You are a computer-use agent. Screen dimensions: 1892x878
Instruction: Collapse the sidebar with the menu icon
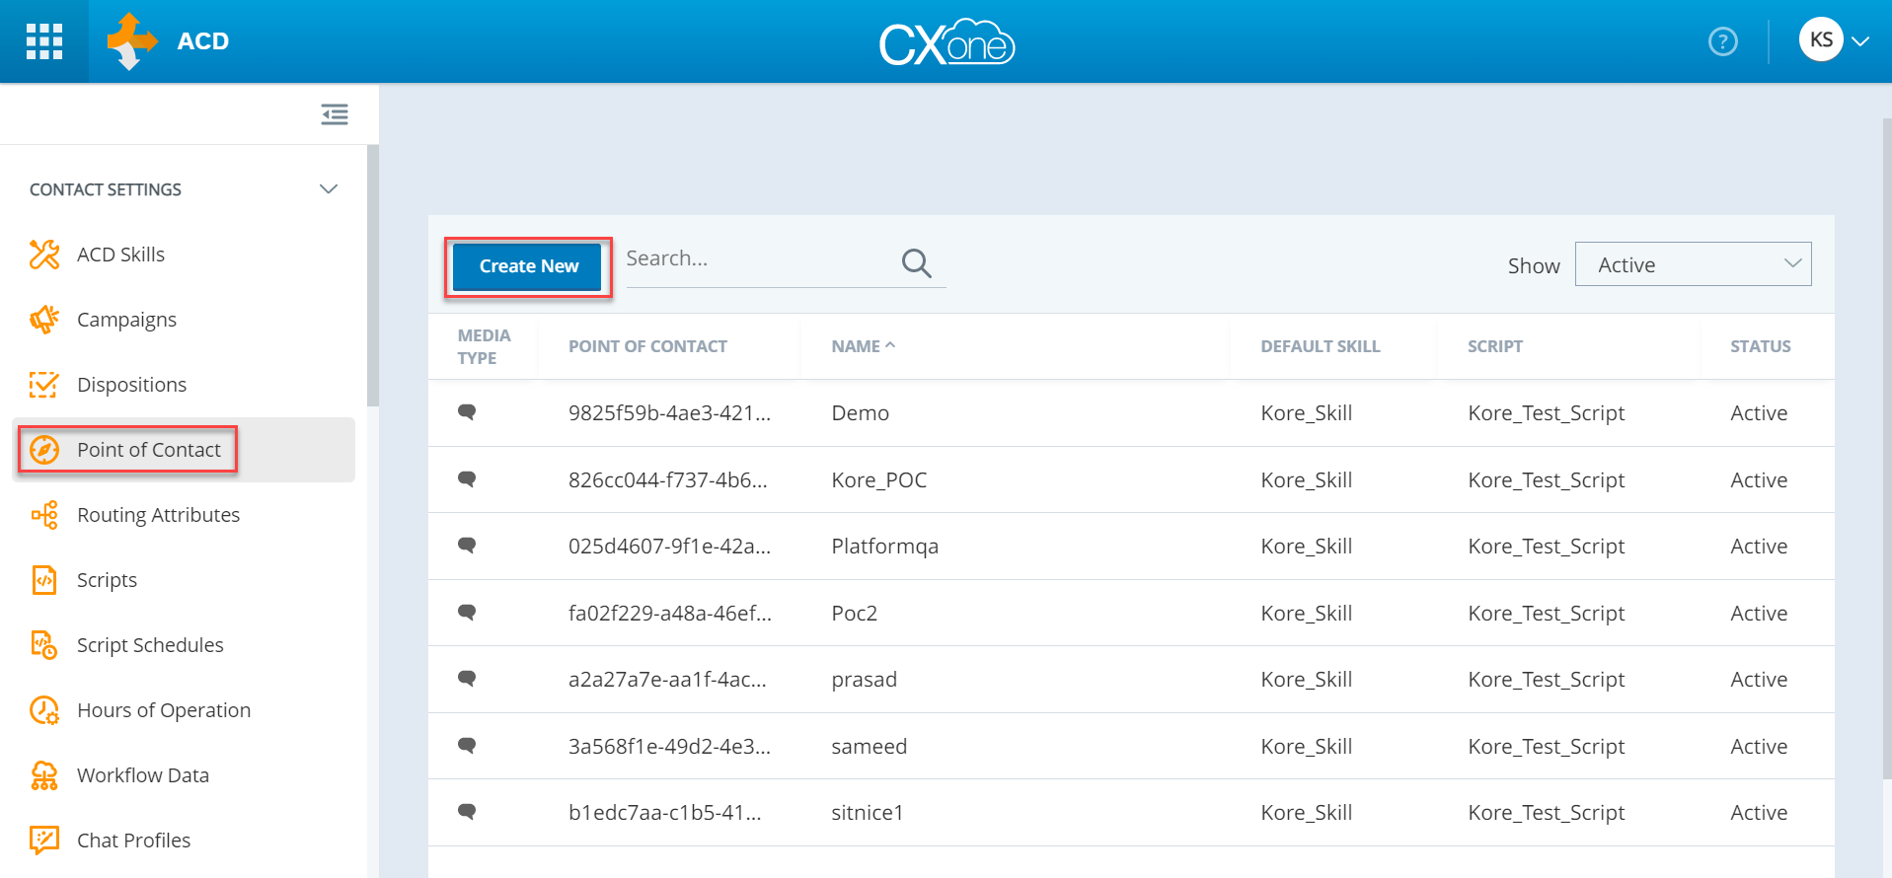[335, 114]
